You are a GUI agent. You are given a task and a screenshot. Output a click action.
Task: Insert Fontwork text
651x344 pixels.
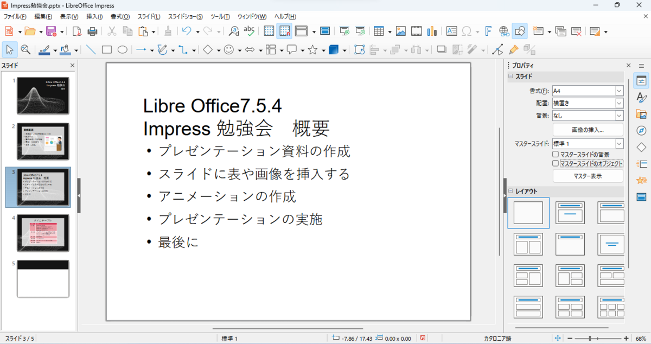point(488,31)
